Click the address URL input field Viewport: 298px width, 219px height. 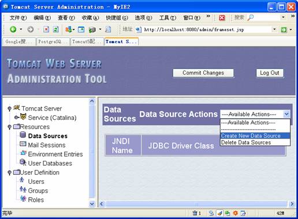(207, 29)
